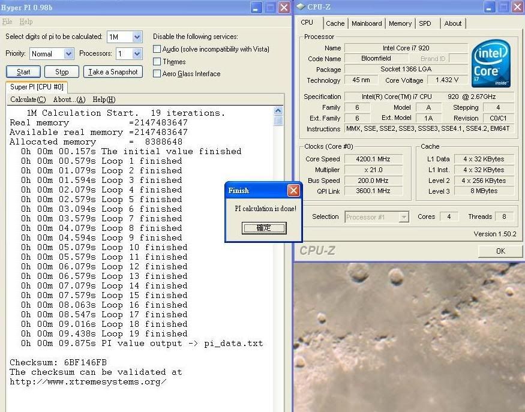Expand the Processors count dropdown
525x412 pixels.
pos(137,53)
